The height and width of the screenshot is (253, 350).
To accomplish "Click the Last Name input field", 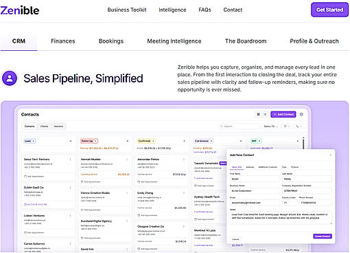I will pyautogui.click(x=307, y=179).
